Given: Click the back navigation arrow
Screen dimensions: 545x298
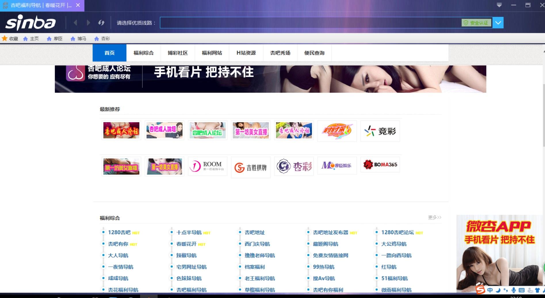Looking at the screenshot, I should 75,22.
